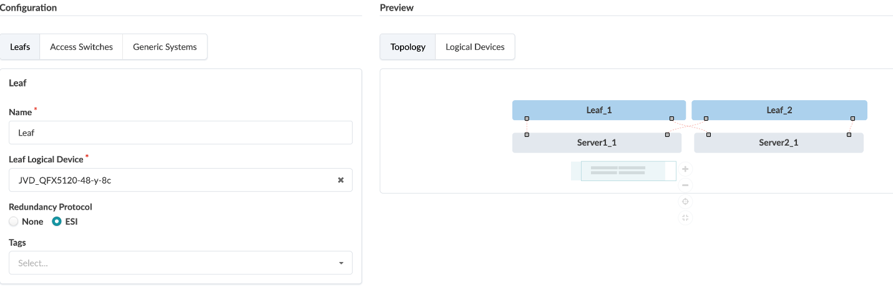
Task: Switch to Logical Devices preview tab
Action: click(475, 47)
